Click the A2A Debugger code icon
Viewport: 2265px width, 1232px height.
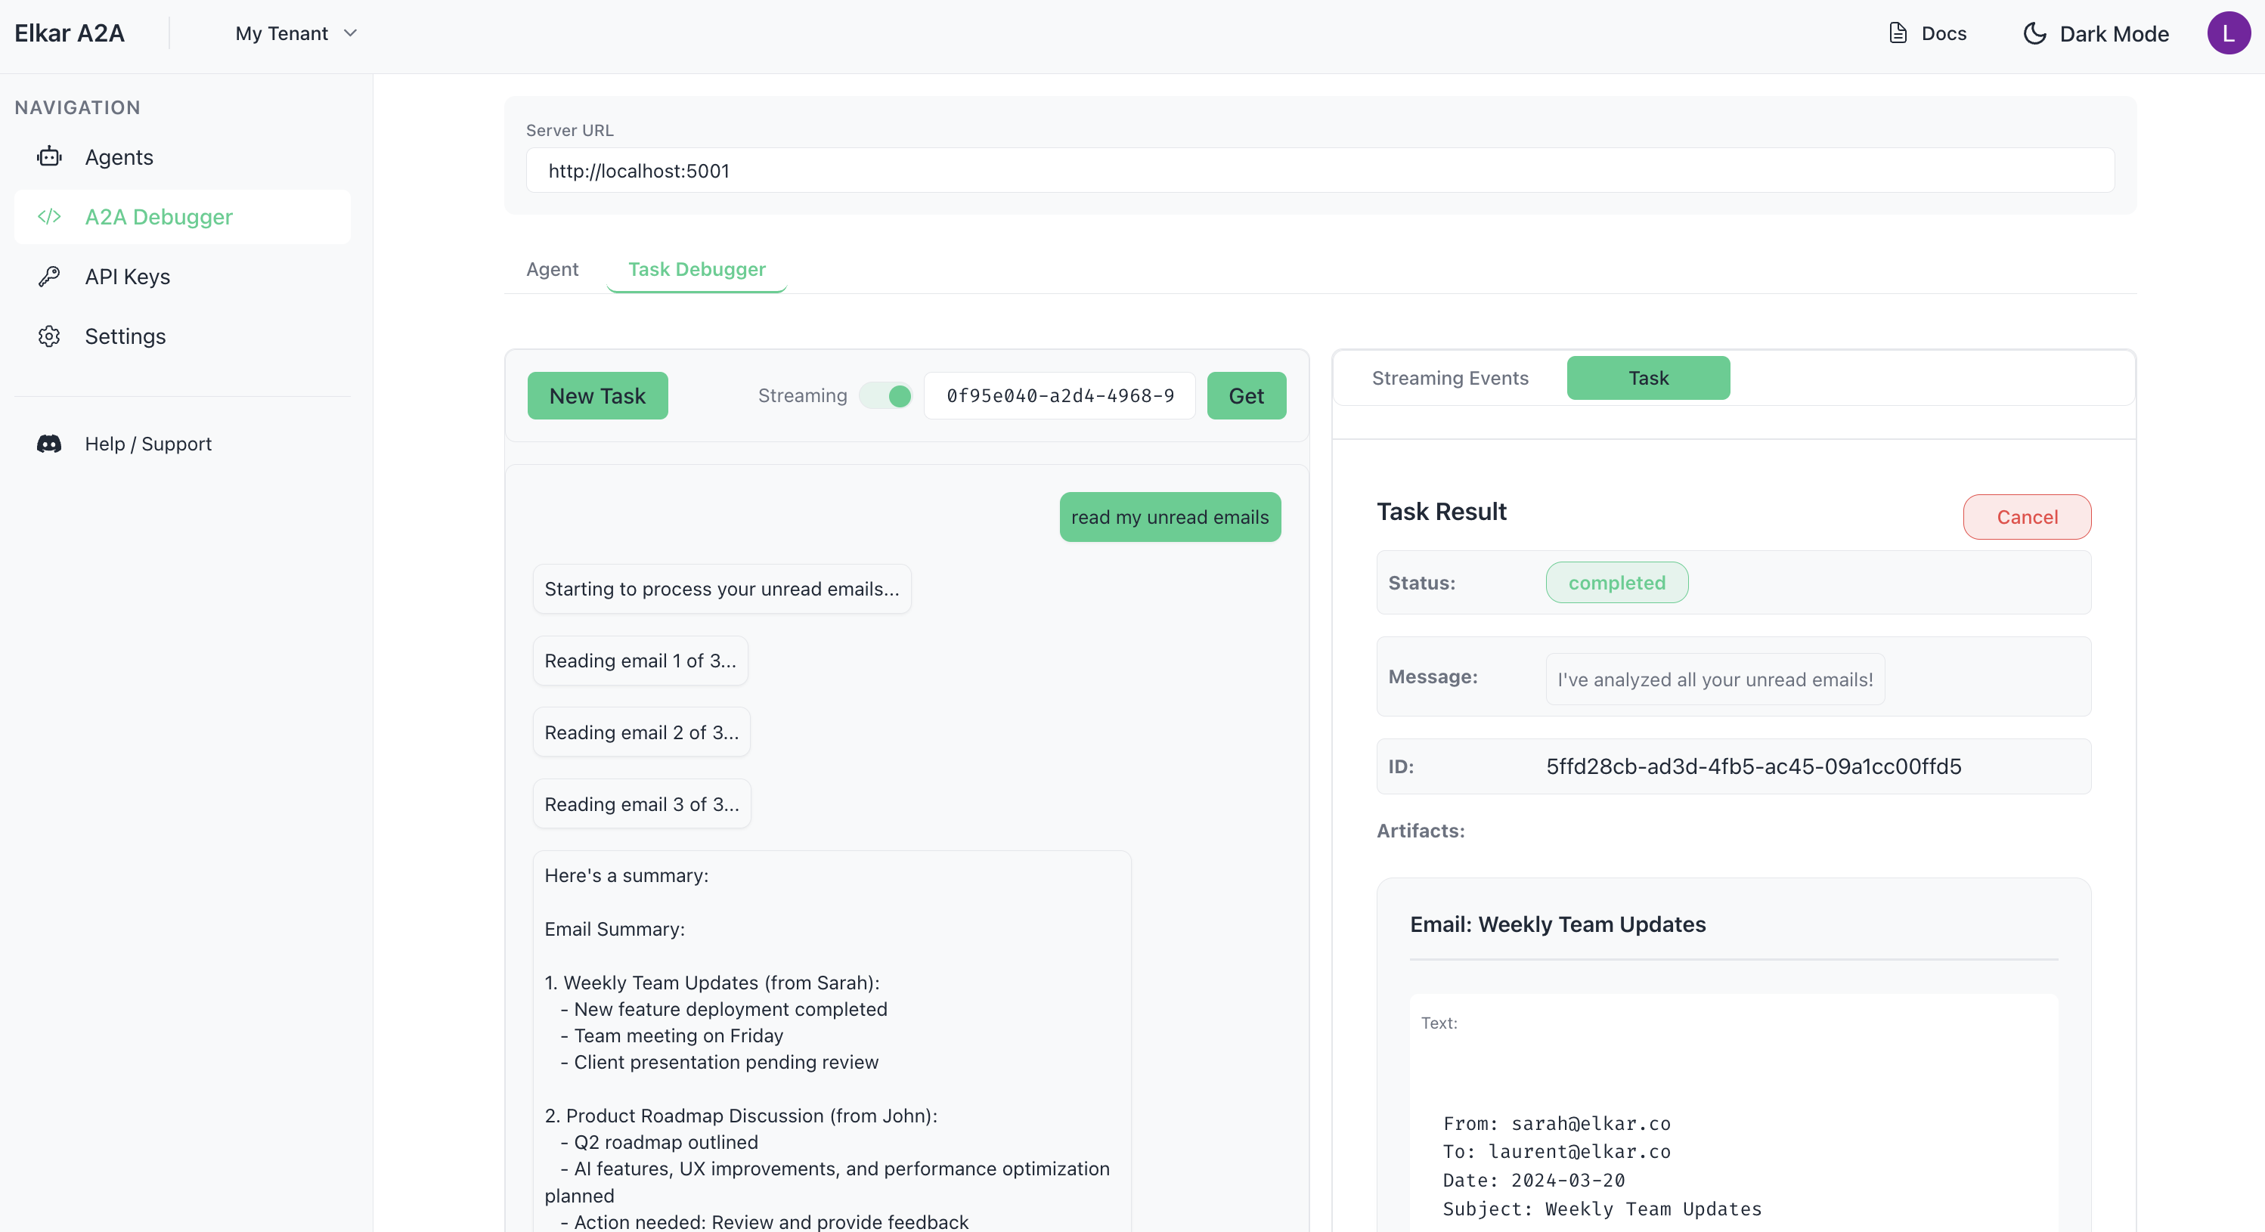(49, 216)
